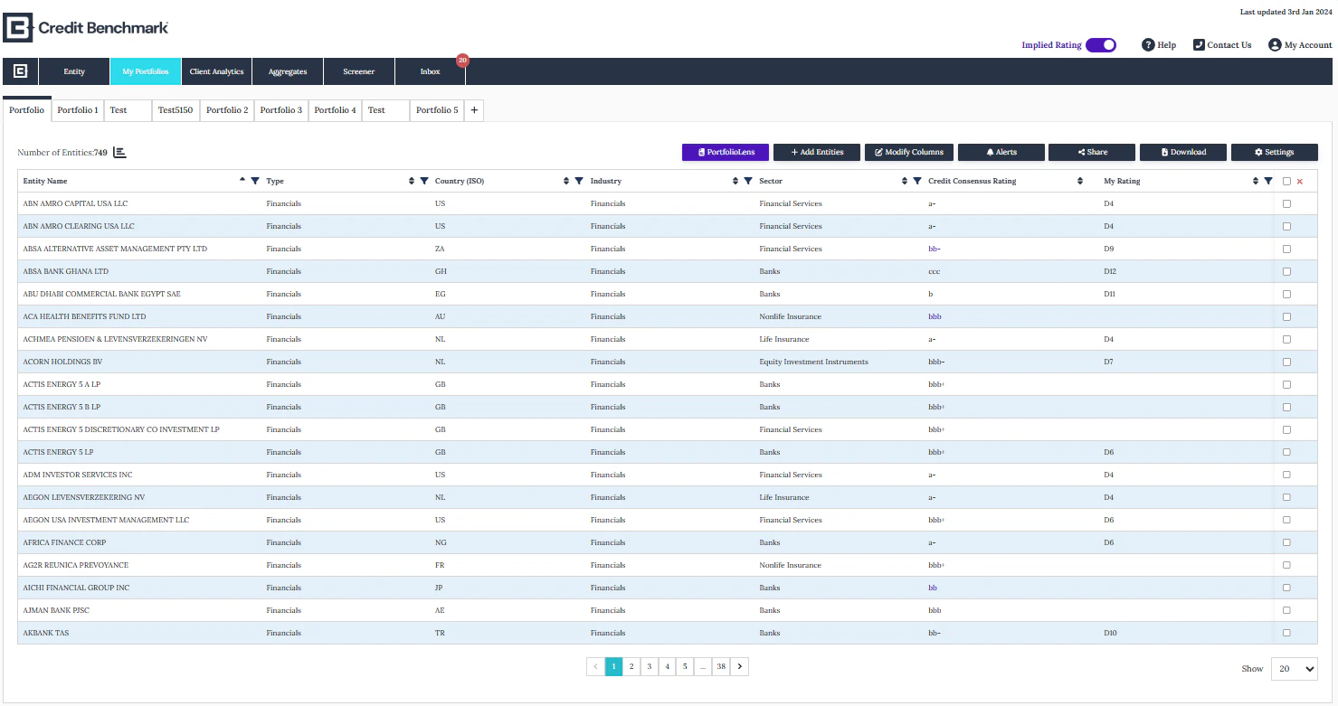
Task: Open the entity distribution chart icon
Action: pos(119,153)
